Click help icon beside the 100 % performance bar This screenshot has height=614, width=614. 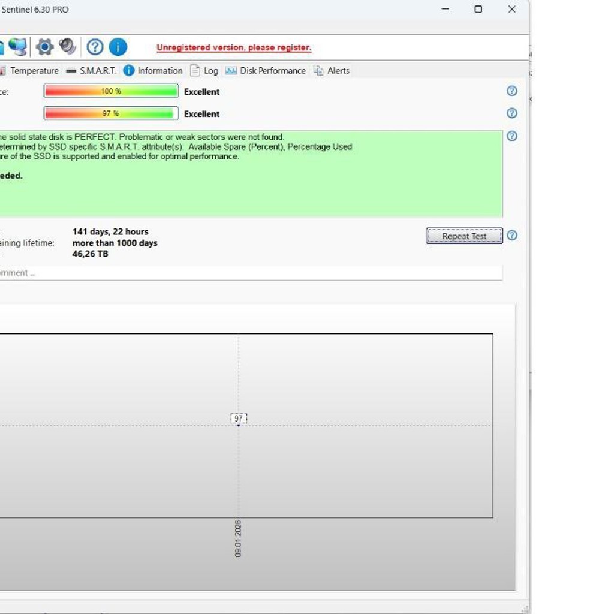[x=512, y=91]
